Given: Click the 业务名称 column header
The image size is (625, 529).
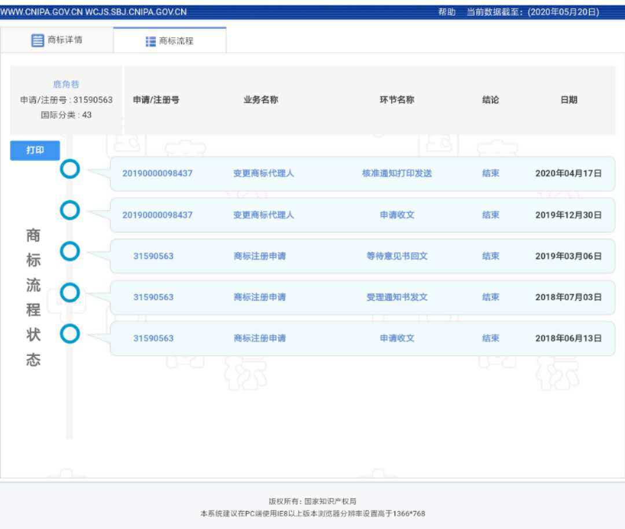Looking at the screenshot, I should click(260, 100).
